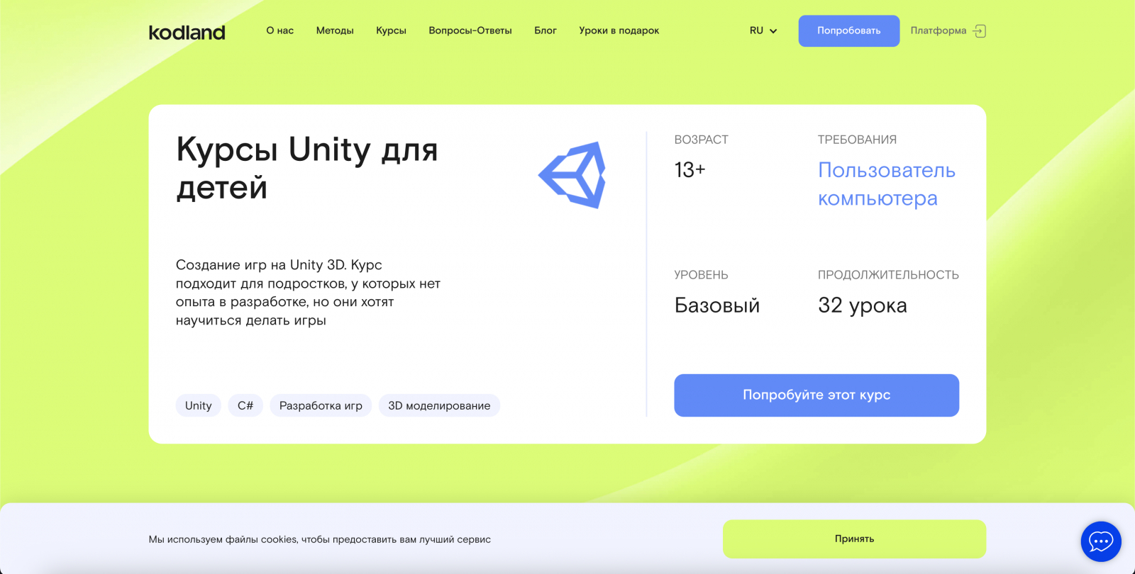Open the 'Платформа' link
This screenshot has width=1135, height=574.
click(939, 30)
